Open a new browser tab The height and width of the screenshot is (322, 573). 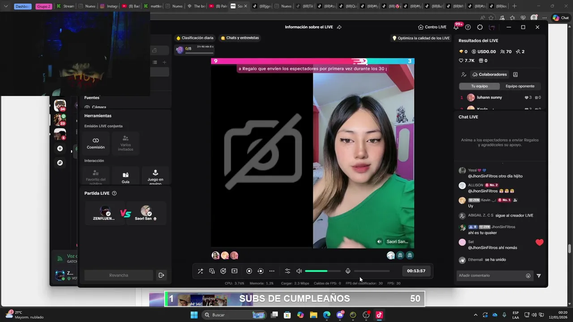click(514, 6)
